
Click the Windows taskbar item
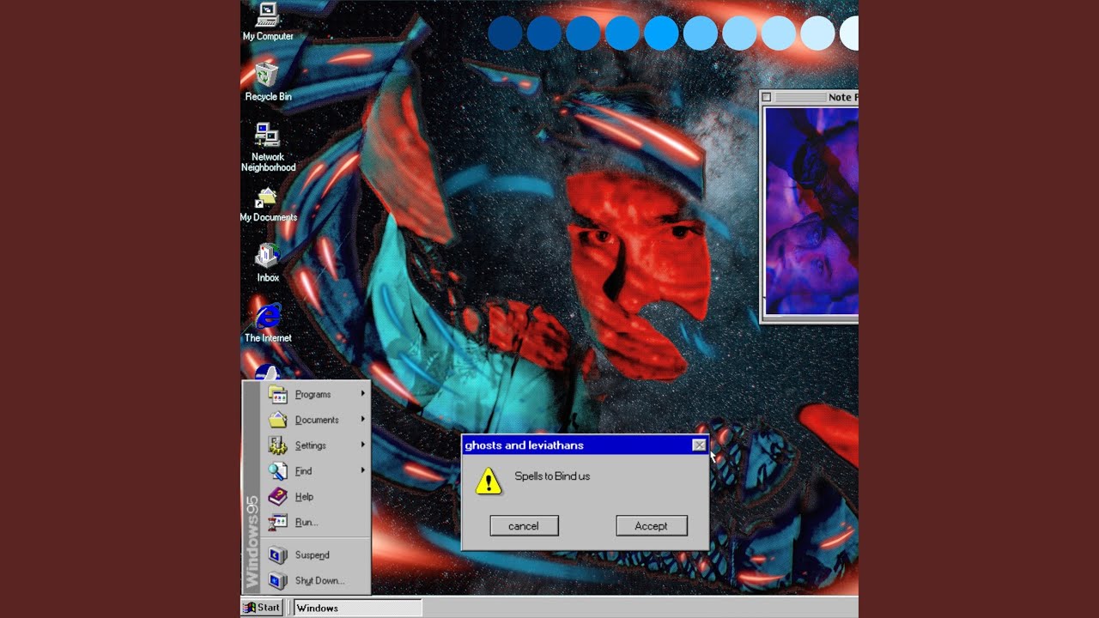(x=358, y=608)
